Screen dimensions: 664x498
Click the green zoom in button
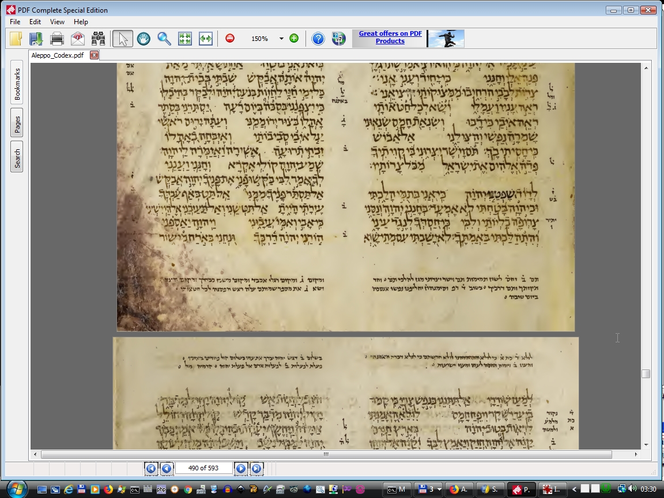[294, 39]
